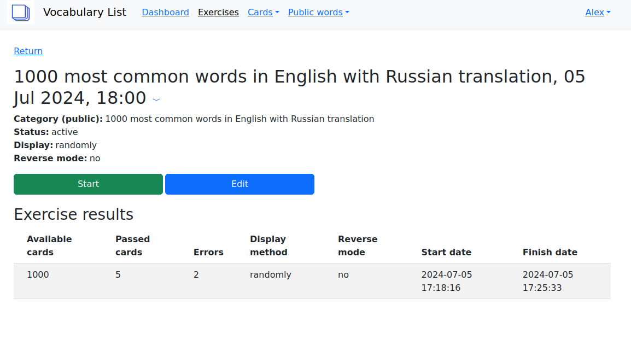This screenshot has height=363, width=631.
Task: Click the Available cards column header
Action: 49,245
